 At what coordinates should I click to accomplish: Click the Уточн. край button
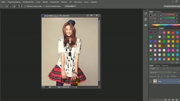click(70, 6)
